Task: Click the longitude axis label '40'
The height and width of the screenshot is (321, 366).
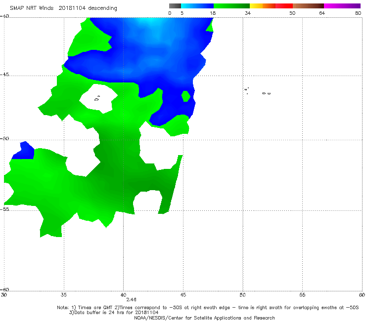Action: click(123, 295)
